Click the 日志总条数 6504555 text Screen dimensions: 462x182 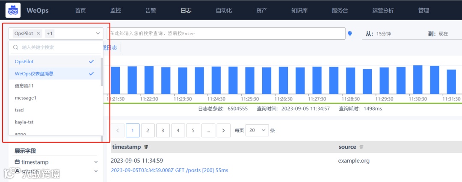point(223,109)
